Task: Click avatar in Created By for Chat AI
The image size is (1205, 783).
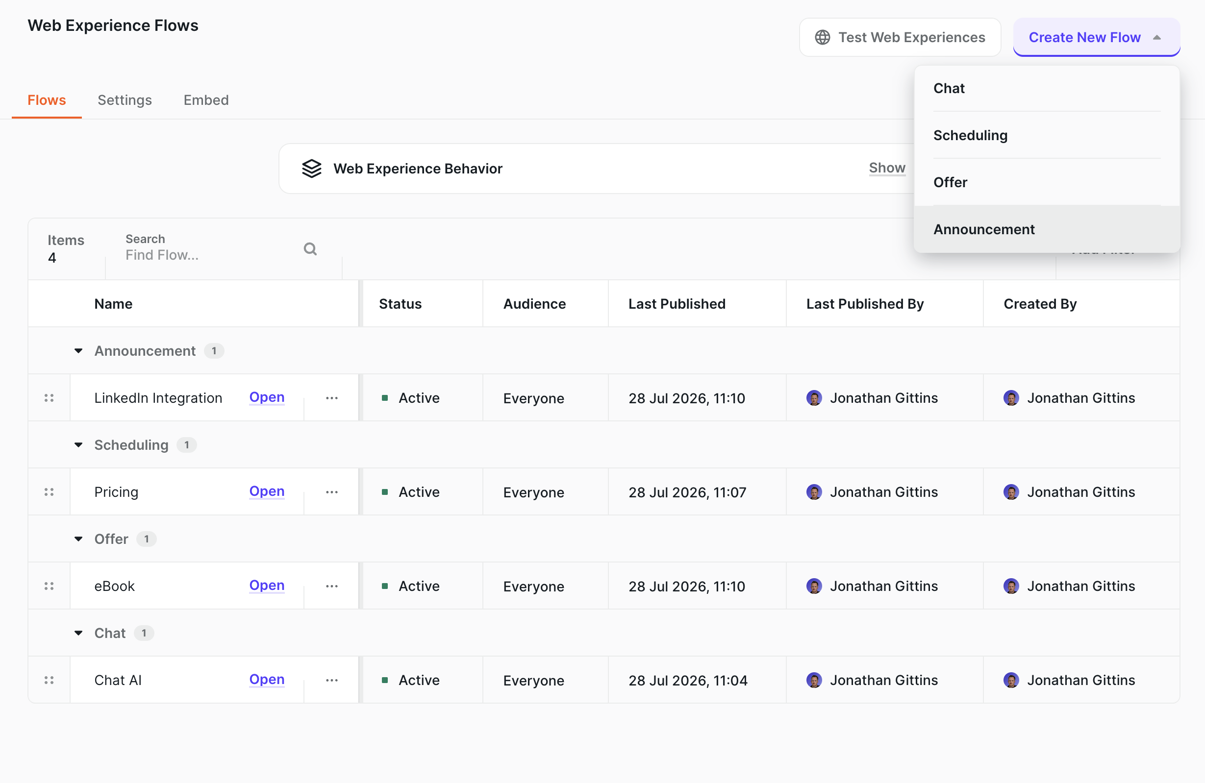Action: pos(1011,680)
